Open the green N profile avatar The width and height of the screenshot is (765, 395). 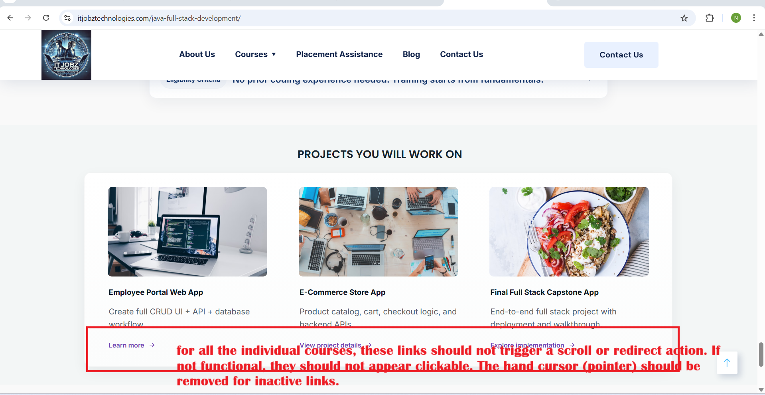point(736,18)
